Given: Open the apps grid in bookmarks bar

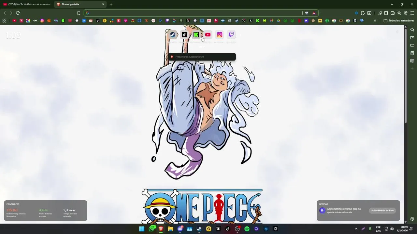Looking at the screenshot, I should [x=4, y=20].
